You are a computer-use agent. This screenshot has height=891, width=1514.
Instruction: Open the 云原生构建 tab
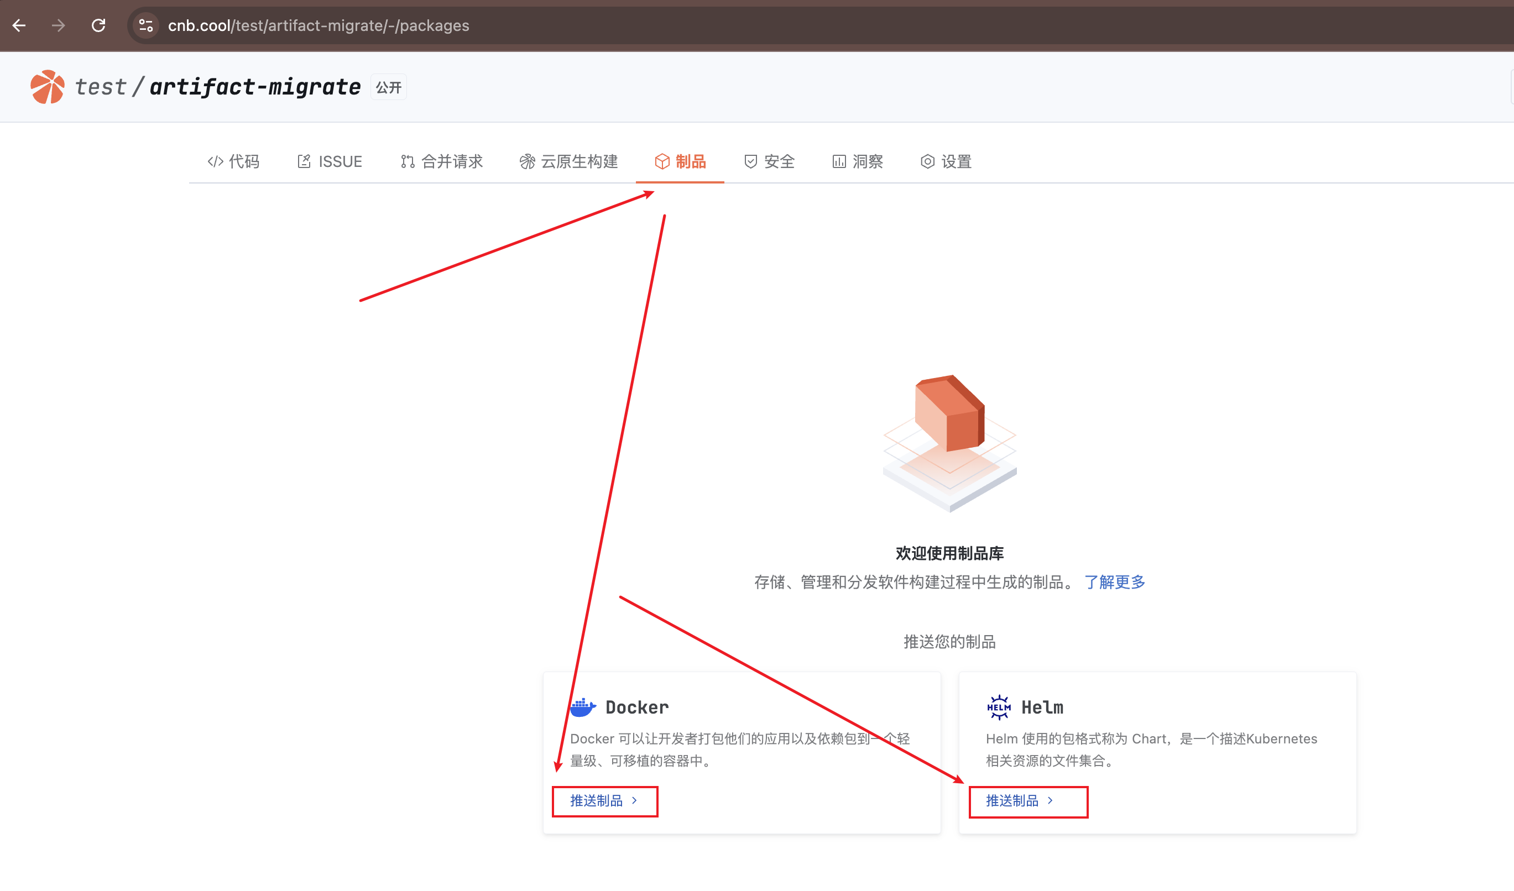(x=568, y=161)
